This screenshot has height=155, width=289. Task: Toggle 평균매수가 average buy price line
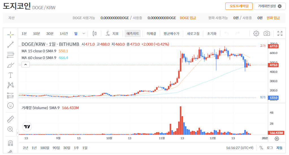pyautogui.click(x=171, y=33)
